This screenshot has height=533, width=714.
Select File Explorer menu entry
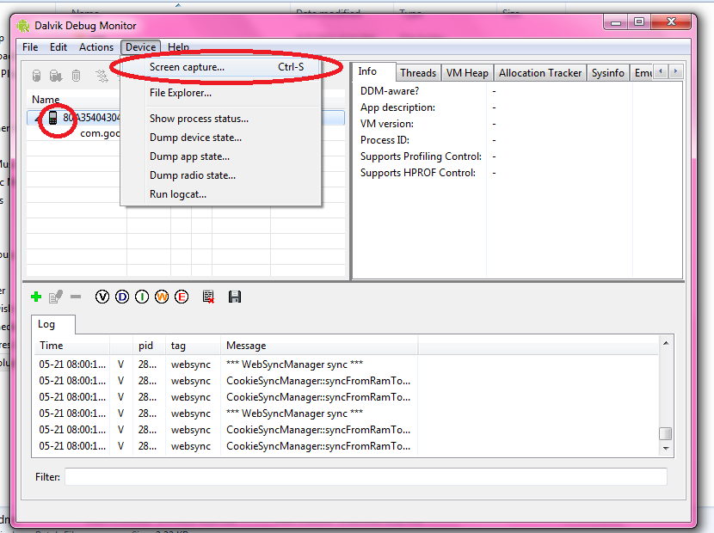(x=180, y=93)
